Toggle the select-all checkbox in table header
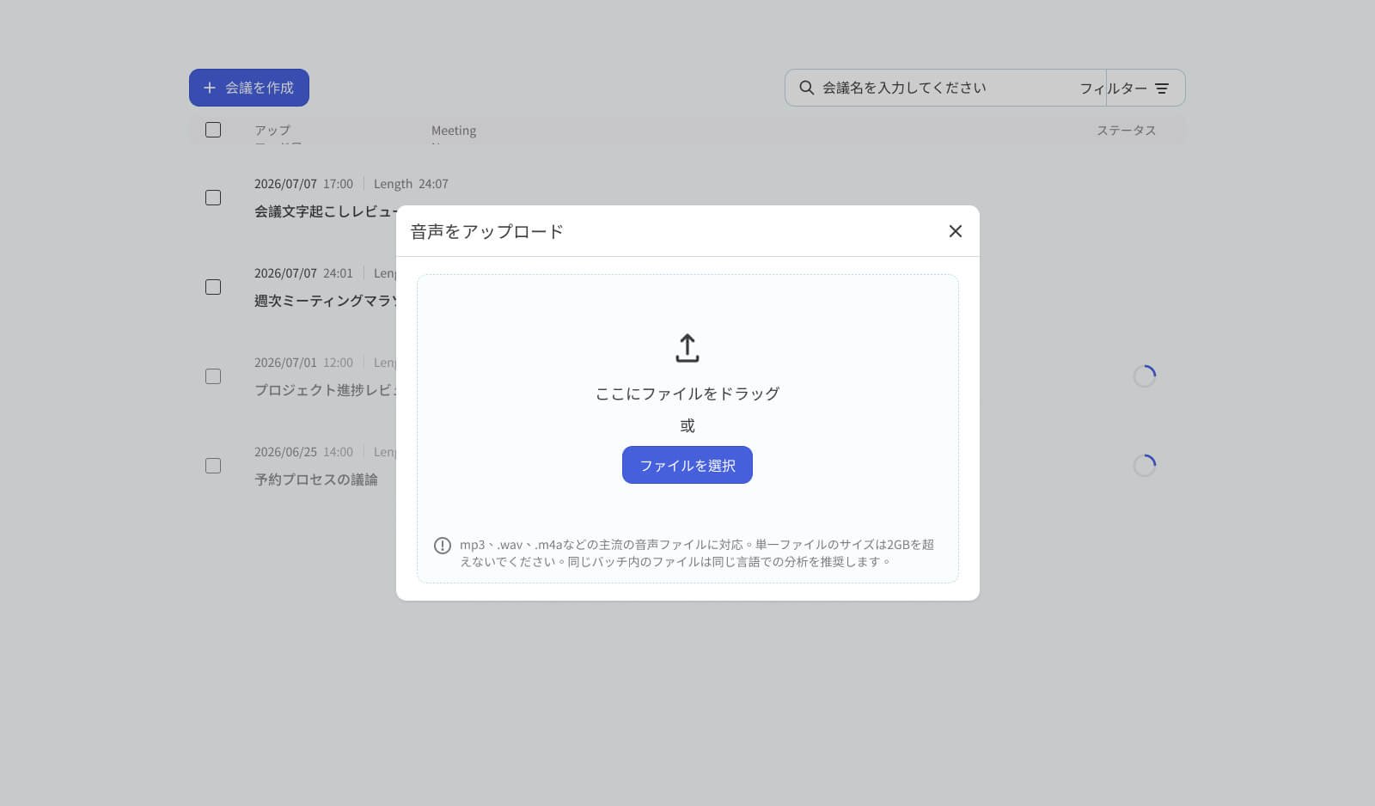The width and height of the screenshot is (1375, 806). pyautogui.click(x=213, y=130)
